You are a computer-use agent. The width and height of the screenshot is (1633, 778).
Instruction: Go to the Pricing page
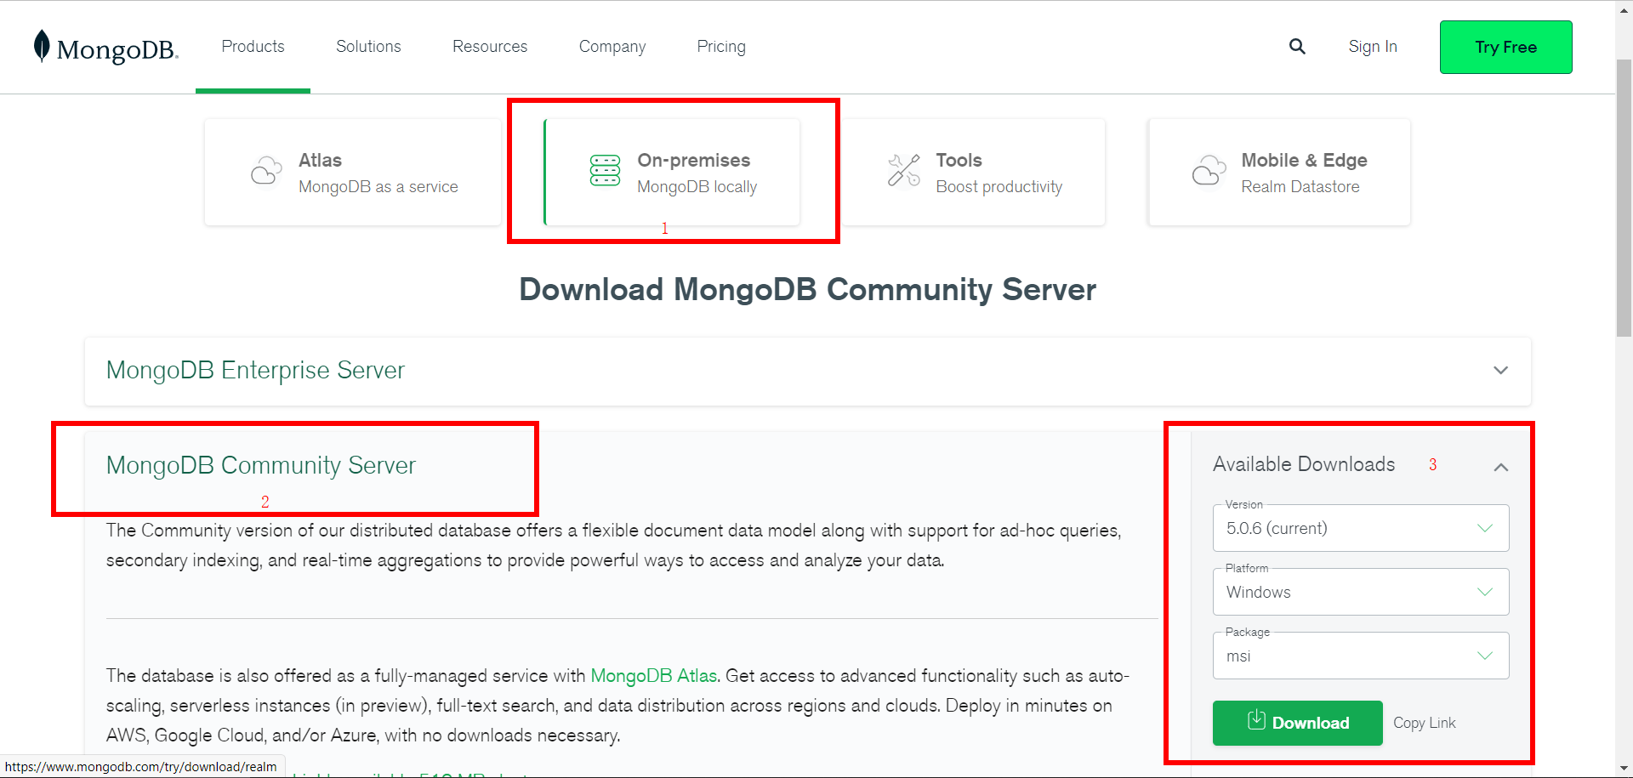point(721,47)
